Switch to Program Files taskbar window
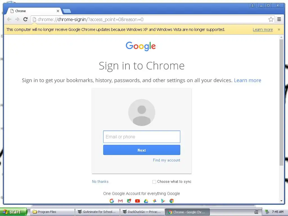288x216 pixels. point(52,212)
